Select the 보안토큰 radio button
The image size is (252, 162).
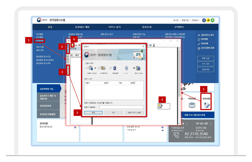[x=111, y=68]
